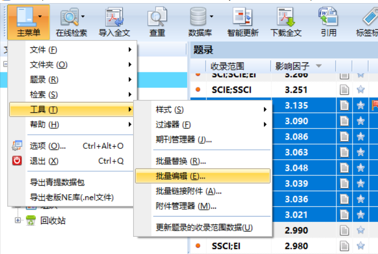Select the SCIE;SSCI cell
Viewport: 378px width, 254px height.
coord(231,90)
